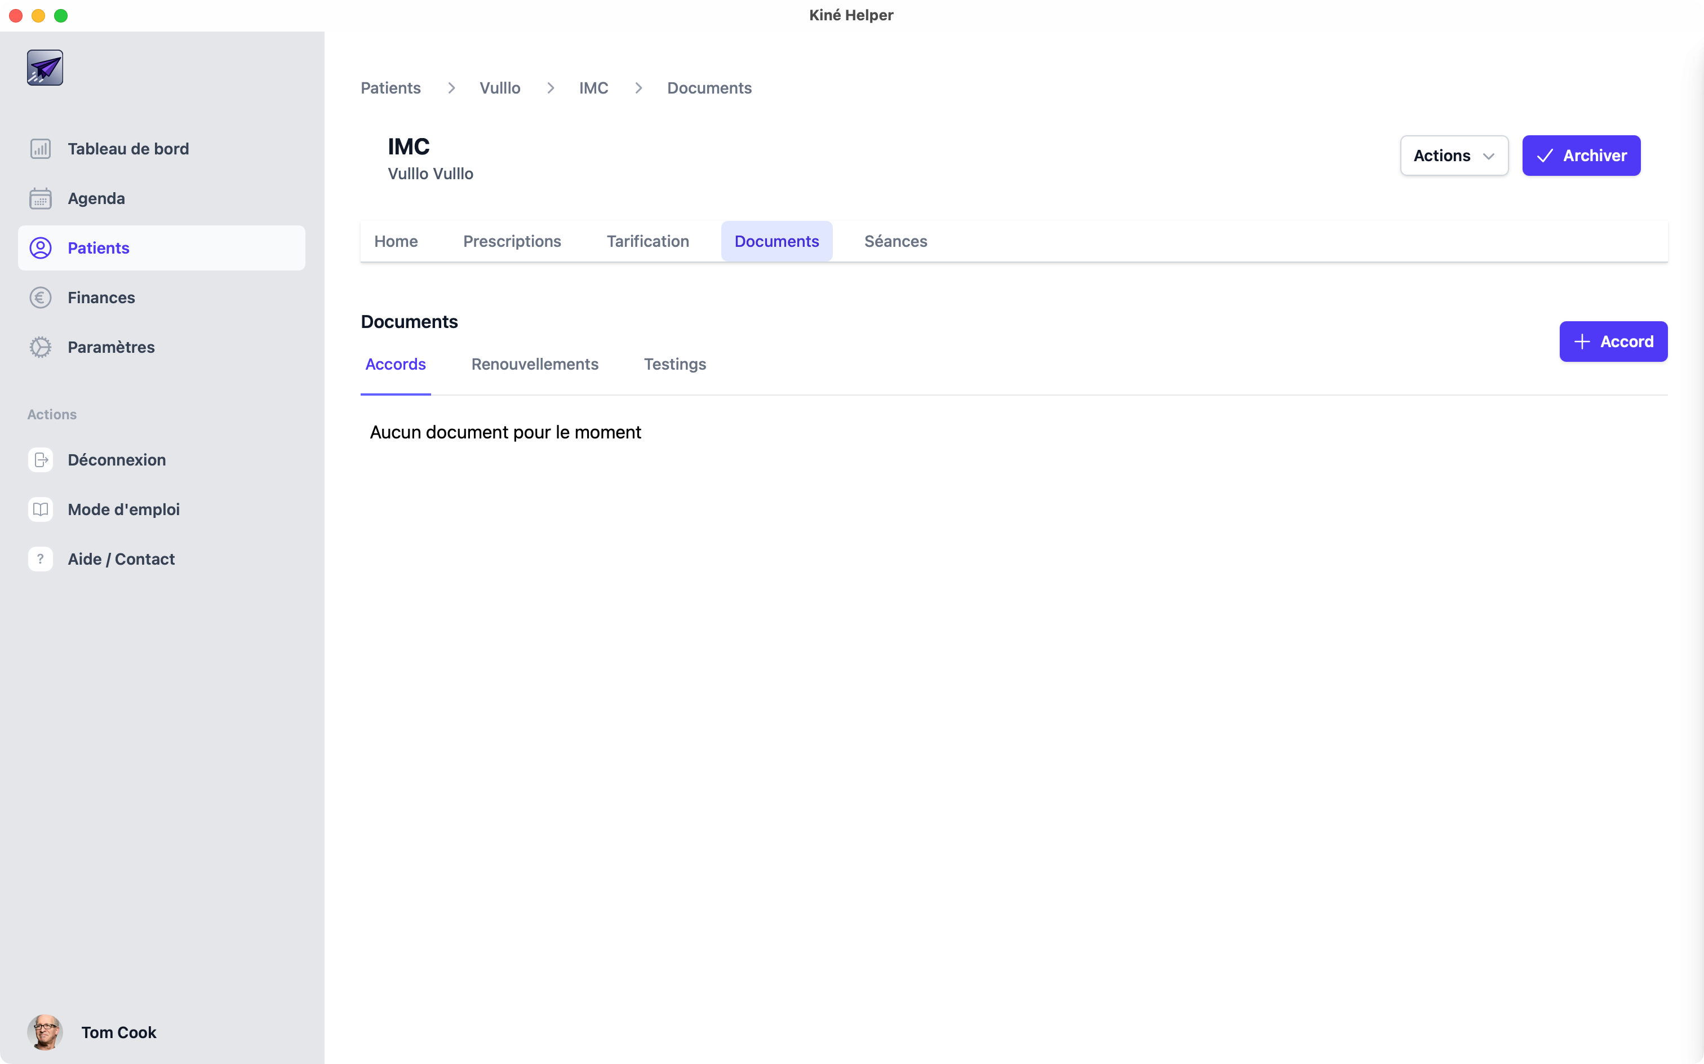Click the Déconnexion logout icon
The width and height of the screenshot is (1704, 1064).
pyautogui.click(x=40, y=459)
